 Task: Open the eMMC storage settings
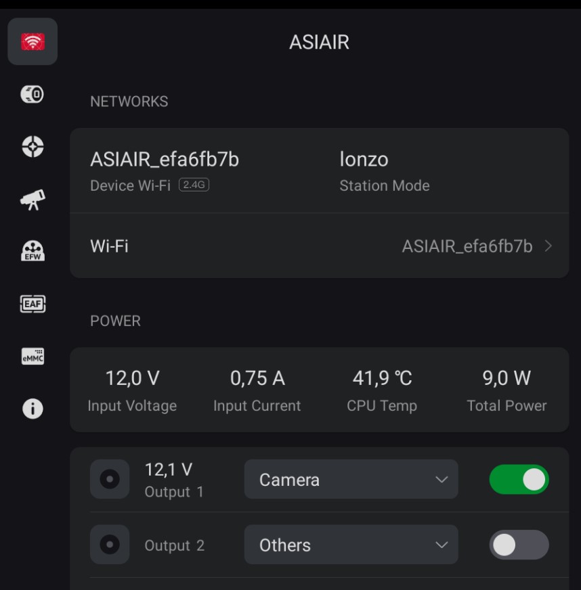click(x=33, y=356)
